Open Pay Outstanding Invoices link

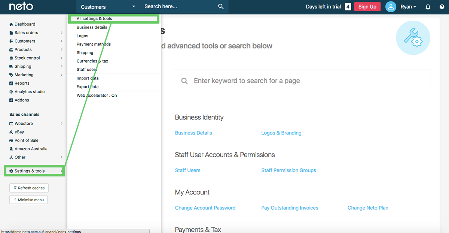pos(290,208)
